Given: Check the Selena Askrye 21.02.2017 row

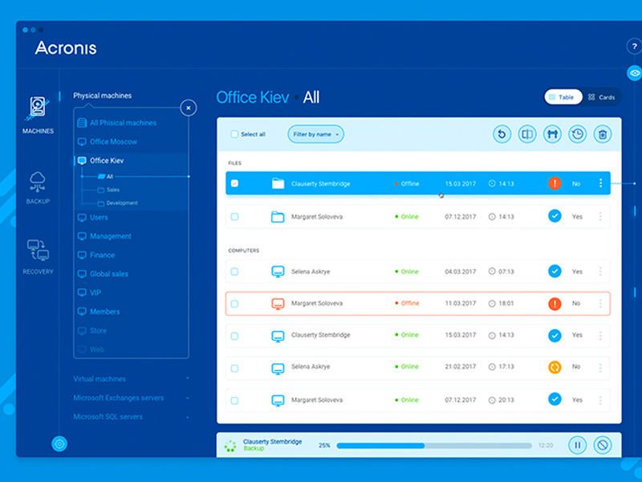Looking at the screenshot, I should 234,368.
